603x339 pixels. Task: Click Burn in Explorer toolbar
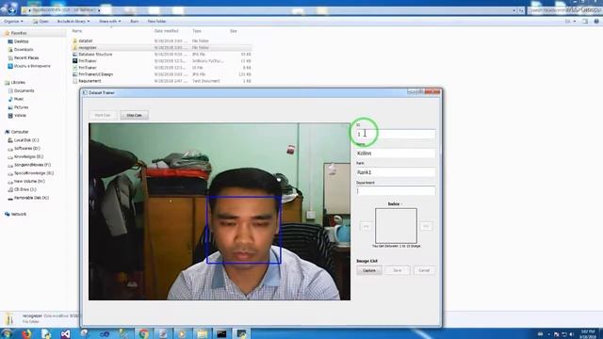134,21
